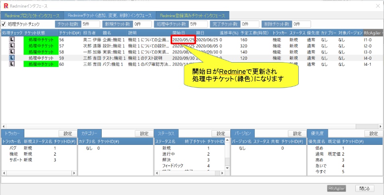The width and height of the screenshot is (384, 195).
Task: Open Redmine登録済みチケットインタフェース tab
Action: [x=193, y=16]
